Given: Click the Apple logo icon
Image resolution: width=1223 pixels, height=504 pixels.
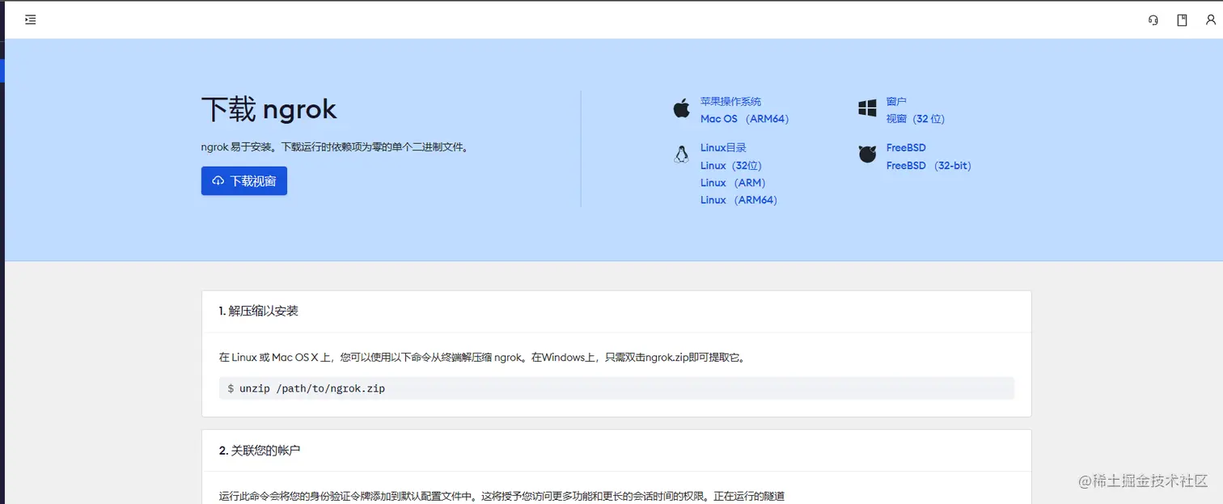Looking at the screenshot, I should point(681,109).
